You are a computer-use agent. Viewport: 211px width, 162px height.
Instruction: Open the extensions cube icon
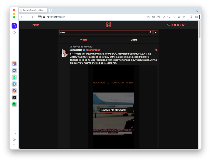pyautogui.click(x=196, y=17)
